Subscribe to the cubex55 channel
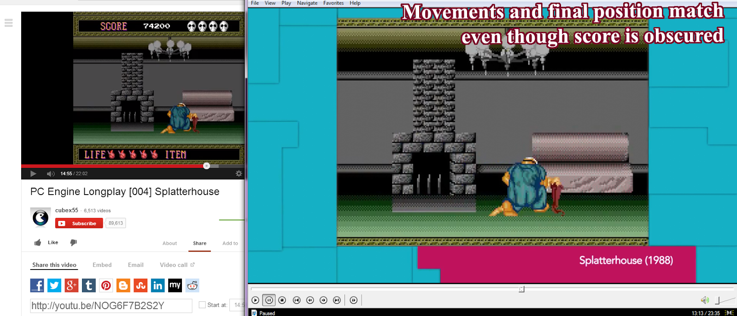The width and height of the screenshot is (737, 316). pyautogui.click(x=79, y=224)
